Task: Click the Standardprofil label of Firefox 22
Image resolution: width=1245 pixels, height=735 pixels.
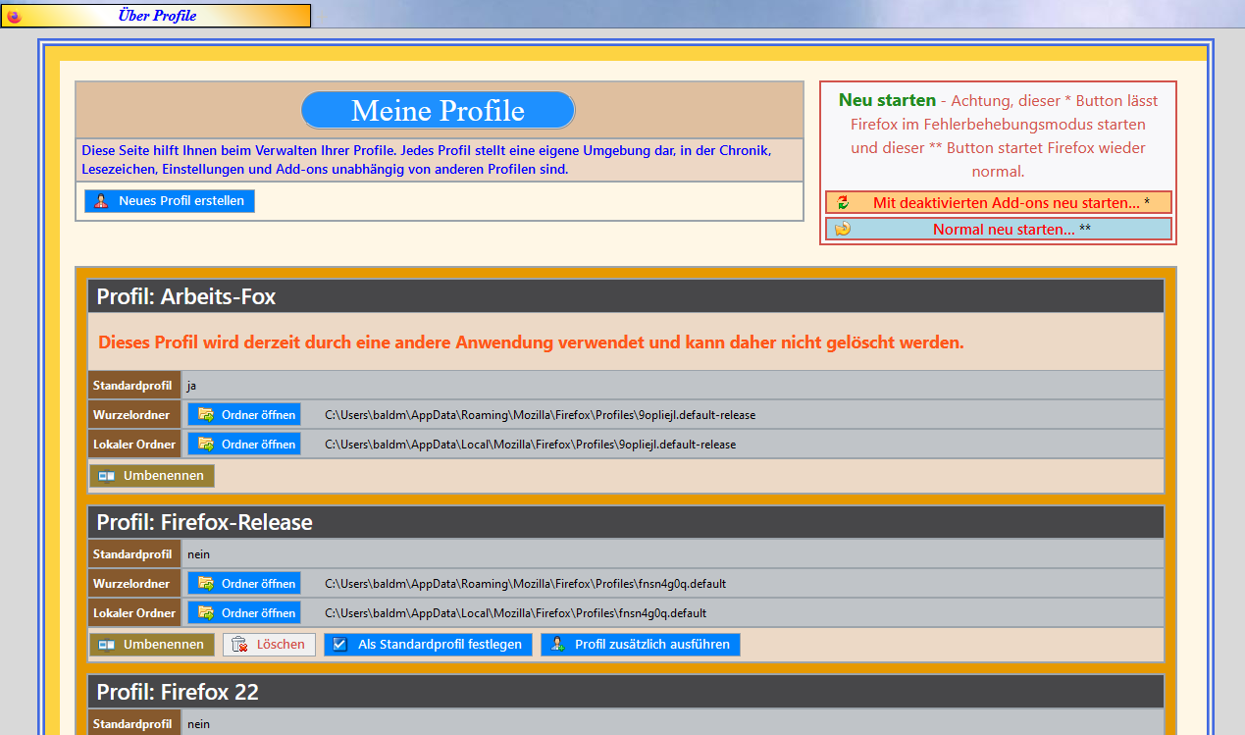Action: pyautogui.click(x=134, y=724)
